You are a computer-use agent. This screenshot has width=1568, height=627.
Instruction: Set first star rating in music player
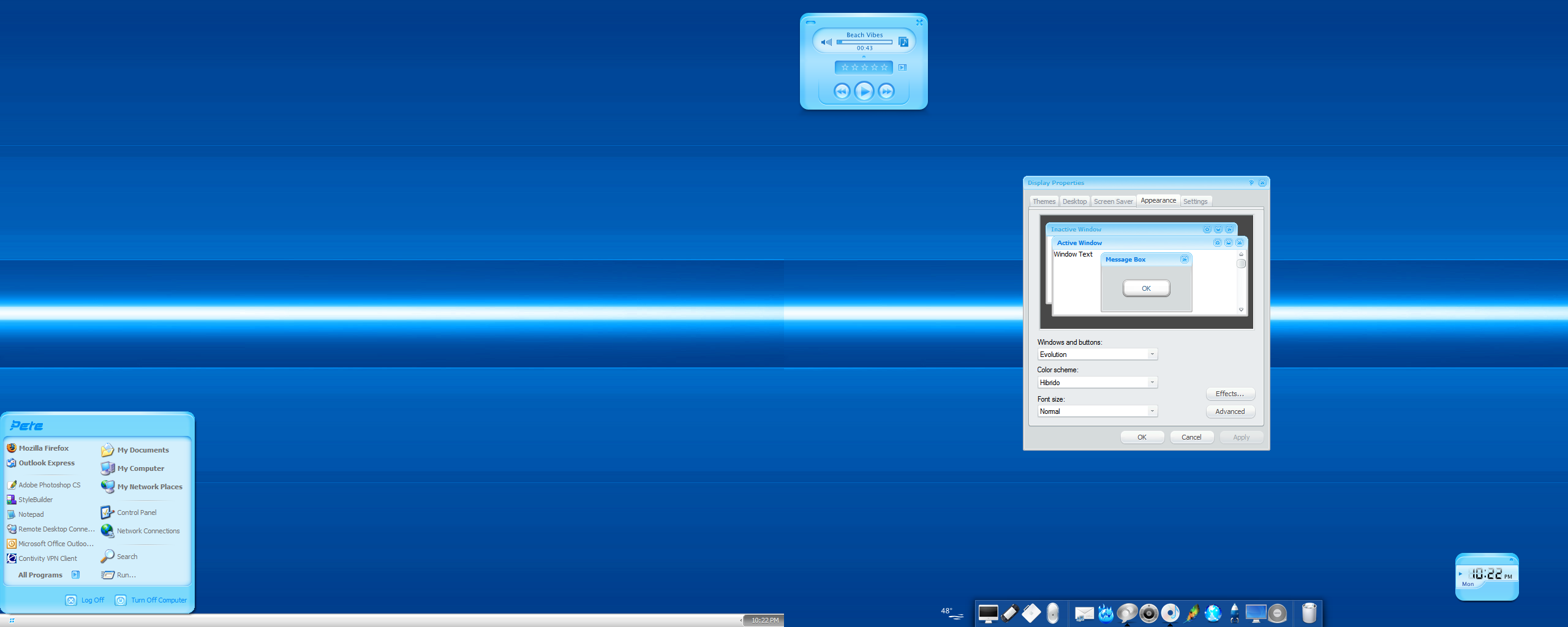[x=845, y=67]
